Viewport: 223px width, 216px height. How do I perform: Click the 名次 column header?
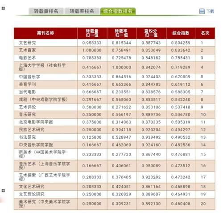pyautogui.click(x=205, y=33)
